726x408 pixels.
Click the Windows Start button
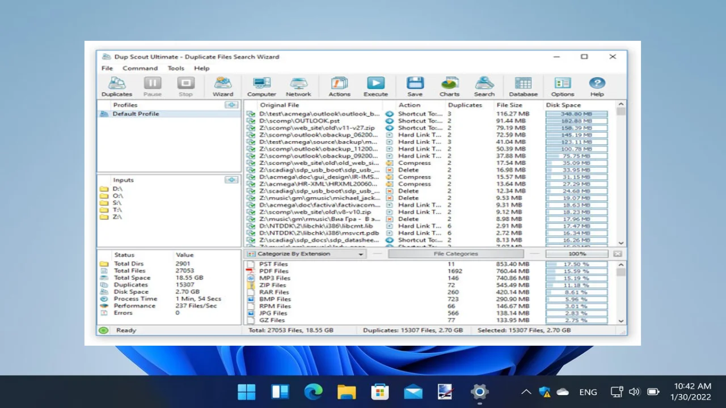247,392
